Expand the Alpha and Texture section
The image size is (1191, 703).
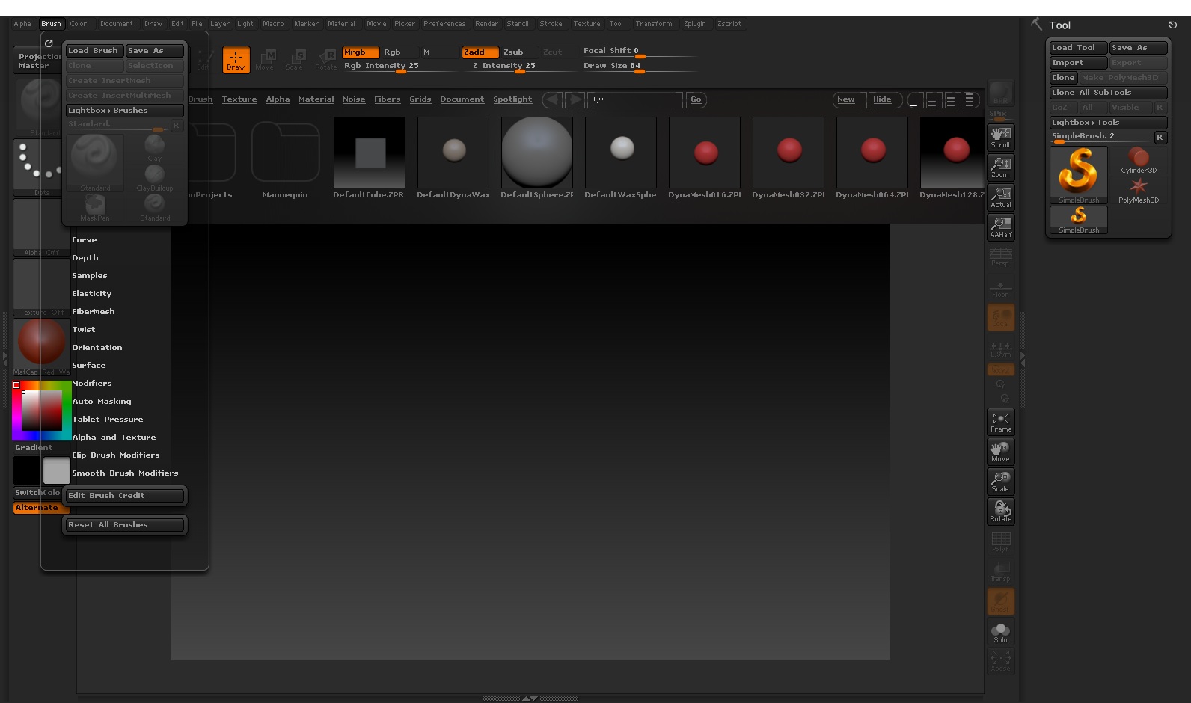tap(114, 438)
